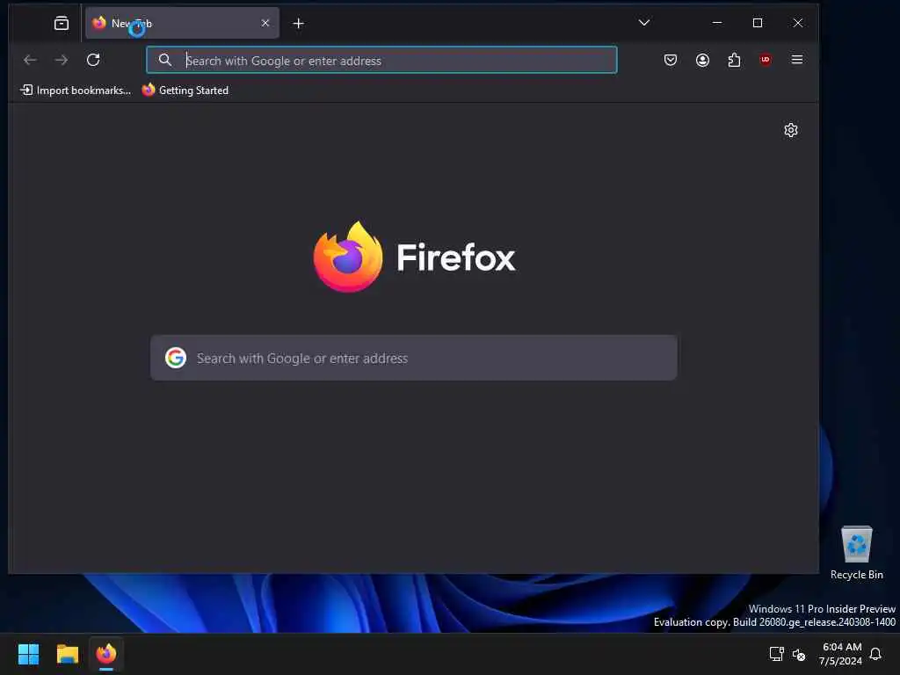Personalize new tab with gear icon
Viewport: 900px width, 675px height.
tap(791, 130)
